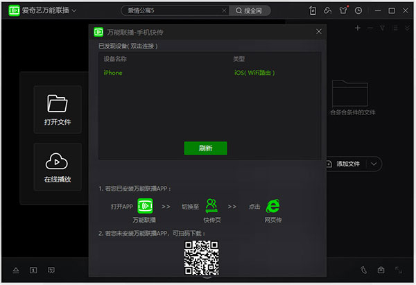Viewport: 416px width, 285px height.
Task: Close the 万能联播-手机快传 dialog
Action: (x=319, y=32)
